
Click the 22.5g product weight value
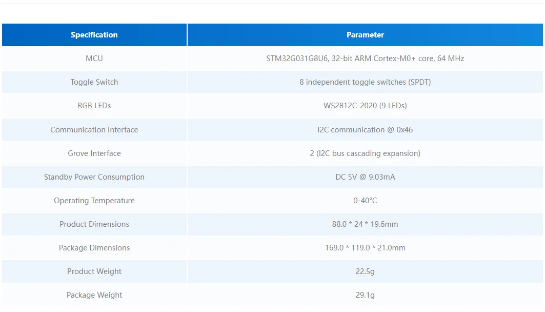[365, 271]
